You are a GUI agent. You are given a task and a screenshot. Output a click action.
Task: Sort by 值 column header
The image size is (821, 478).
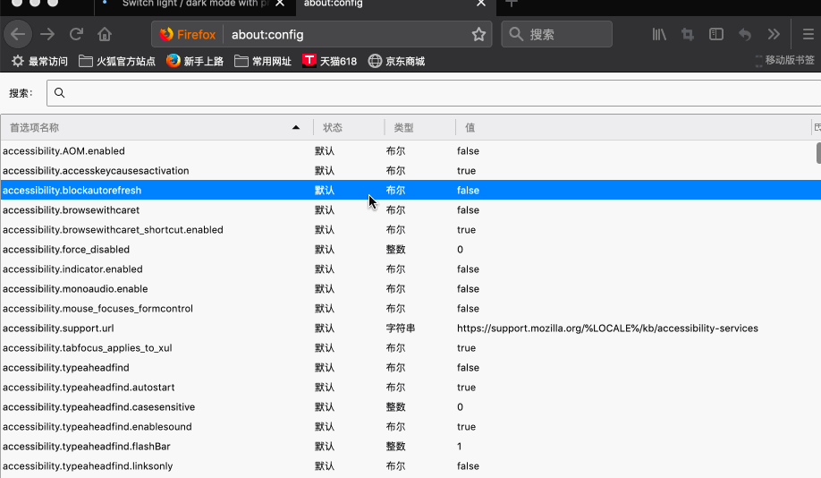[x=632, y=127]
